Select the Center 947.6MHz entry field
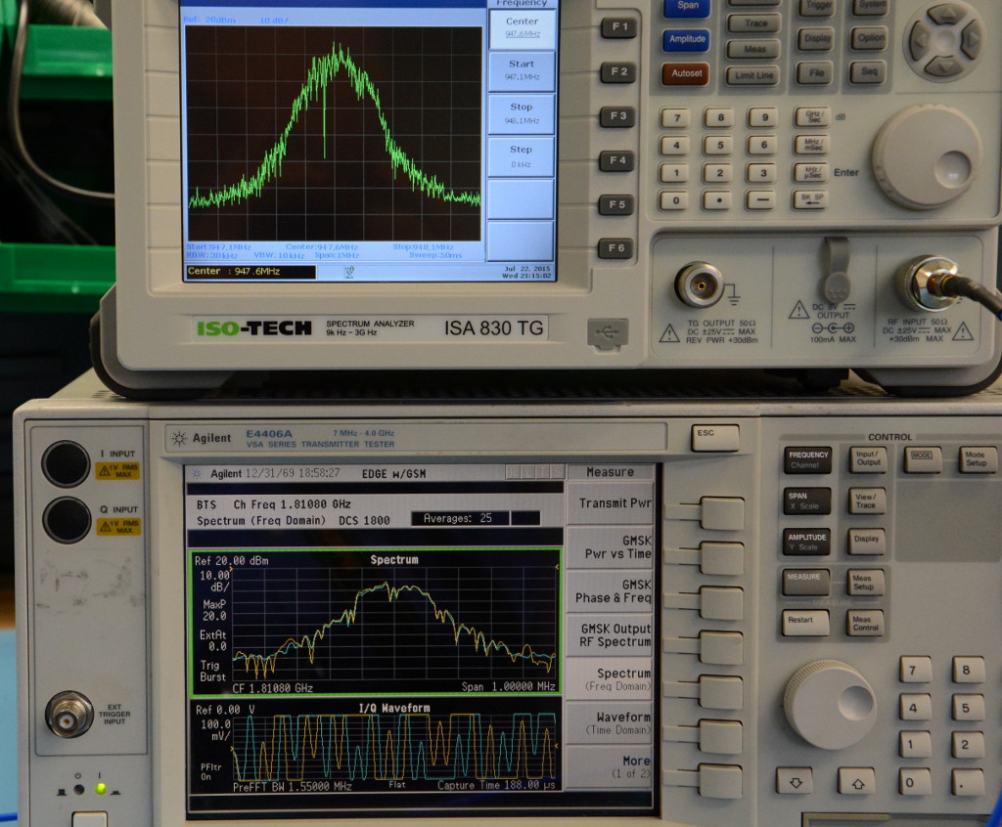The image size is (1002, 827). tap(250, 272)
